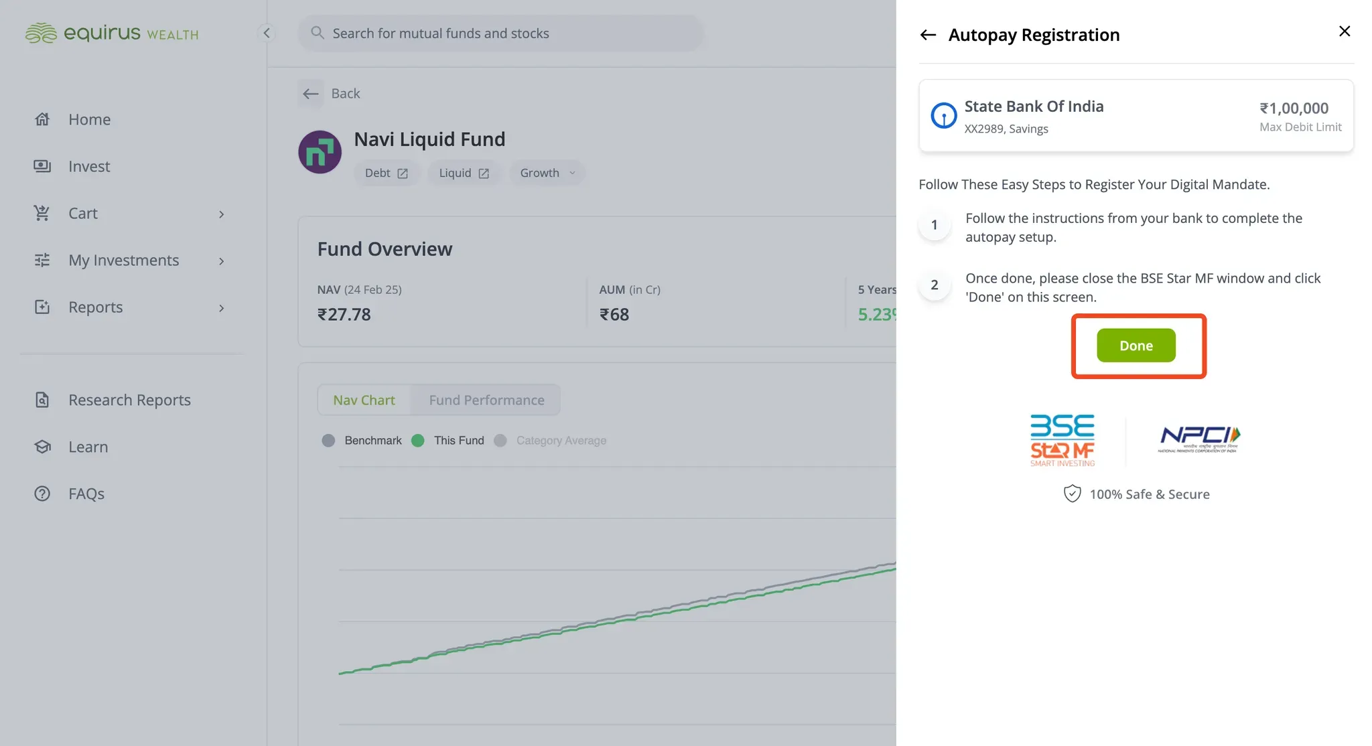Close the Autopay Registration panel
The width and height of the screenshot is (1372, 746).
click(x=1345, y=31)
